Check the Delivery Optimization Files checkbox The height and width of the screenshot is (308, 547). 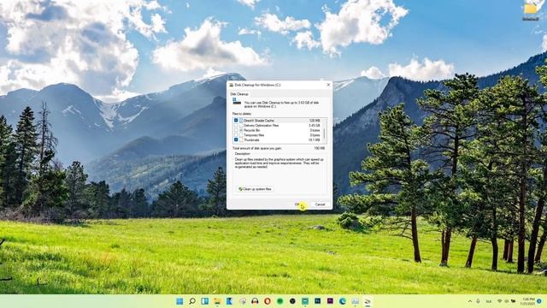pos(236,125)
